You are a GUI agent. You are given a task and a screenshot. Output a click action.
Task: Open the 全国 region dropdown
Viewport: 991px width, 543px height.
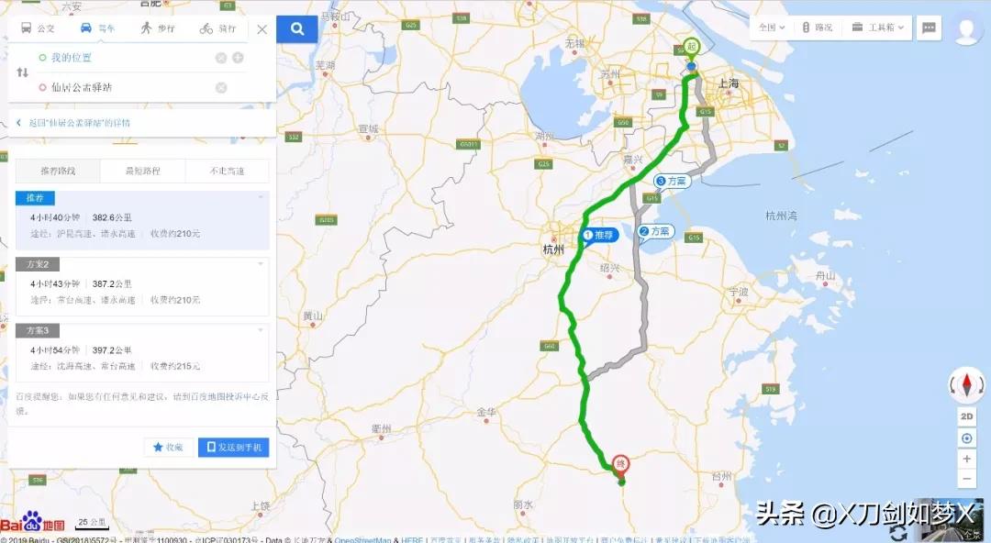point(771,28)
